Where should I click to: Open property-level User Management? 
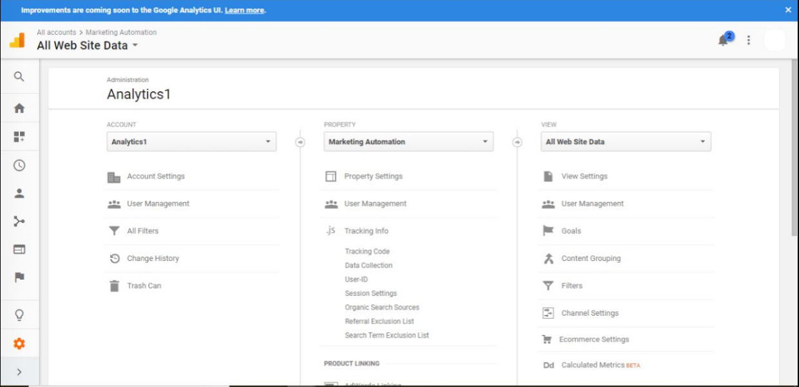[375, 204]
